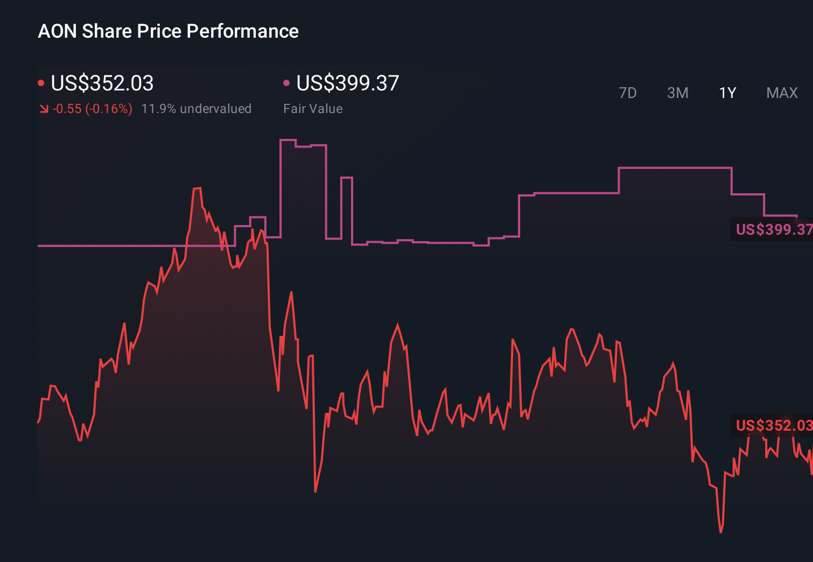Click the downward arrow next to -0.55
This screenshot has height=562, width=813.
click(x=43, y=109)
